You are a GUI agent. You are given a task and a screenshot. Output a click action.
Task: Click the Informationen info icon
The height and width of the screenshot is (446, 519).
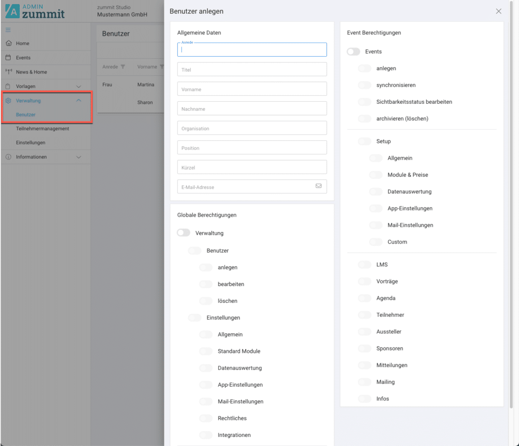click(8, 157)
